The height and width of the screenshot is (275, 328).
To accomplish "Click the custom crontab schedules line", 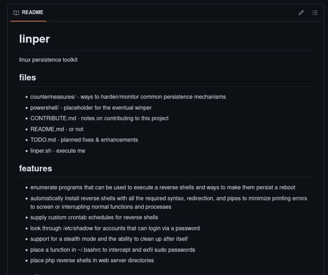I will pos(94,217).
